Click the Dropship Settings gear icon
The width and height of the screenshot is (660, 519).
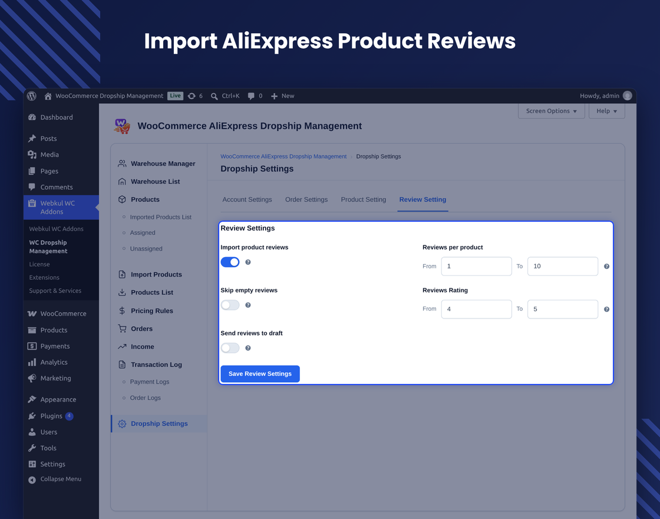point(122,424)
